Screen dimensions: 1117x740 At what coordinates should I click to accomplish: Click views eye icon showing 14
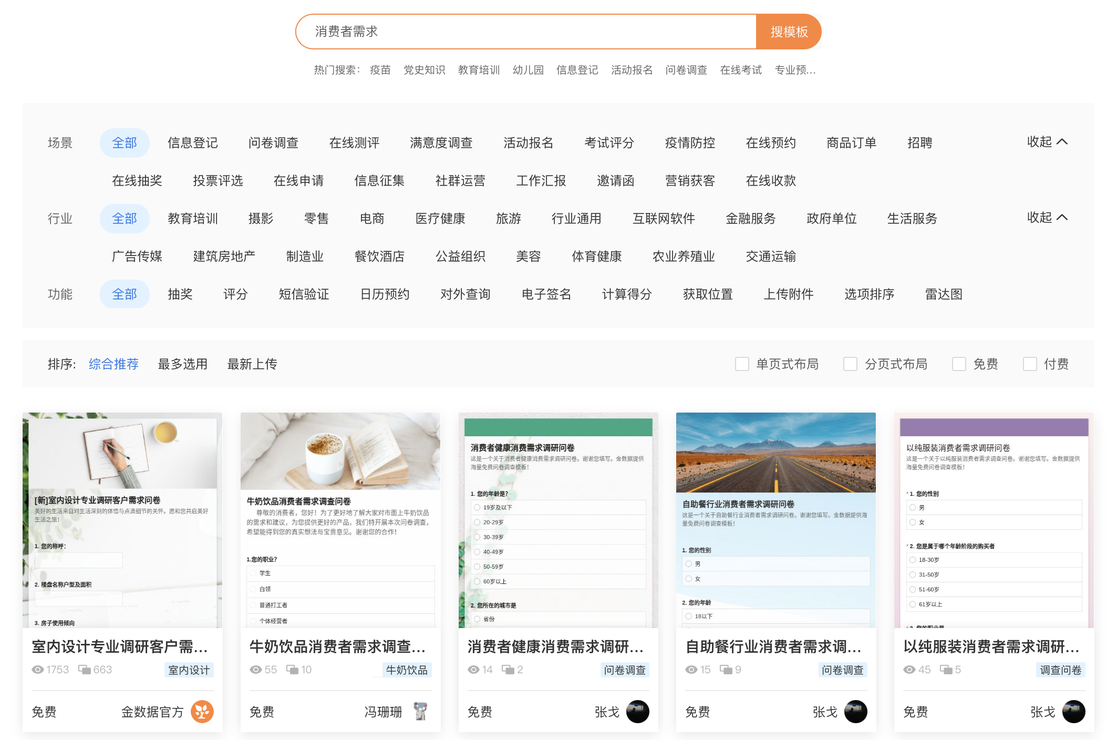[474, 670]
